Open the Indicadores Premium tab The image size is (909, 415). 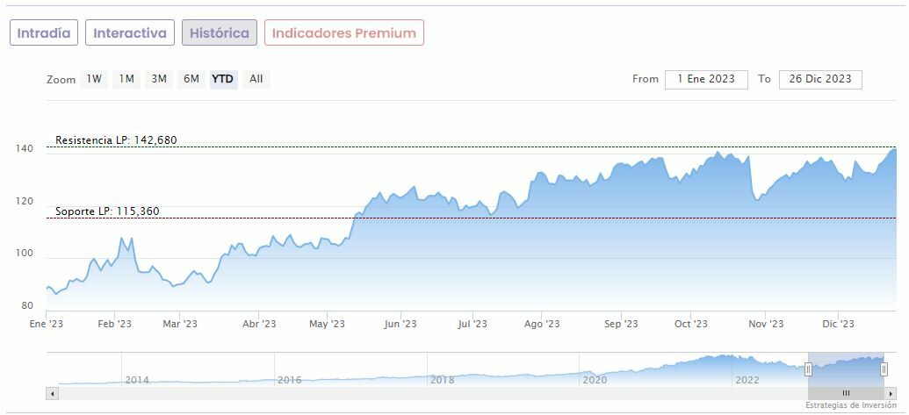[x=344, y=33]
